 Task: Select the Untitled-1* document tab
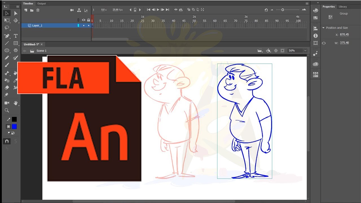pyautogui.click(x=31, y=45)
